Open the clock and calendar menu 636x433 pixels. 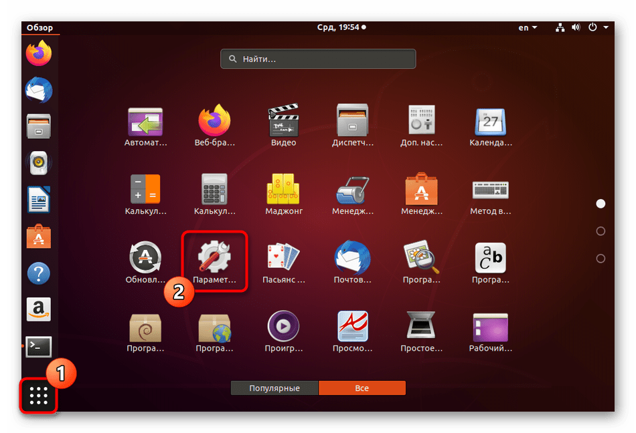[x=341, y=27]
